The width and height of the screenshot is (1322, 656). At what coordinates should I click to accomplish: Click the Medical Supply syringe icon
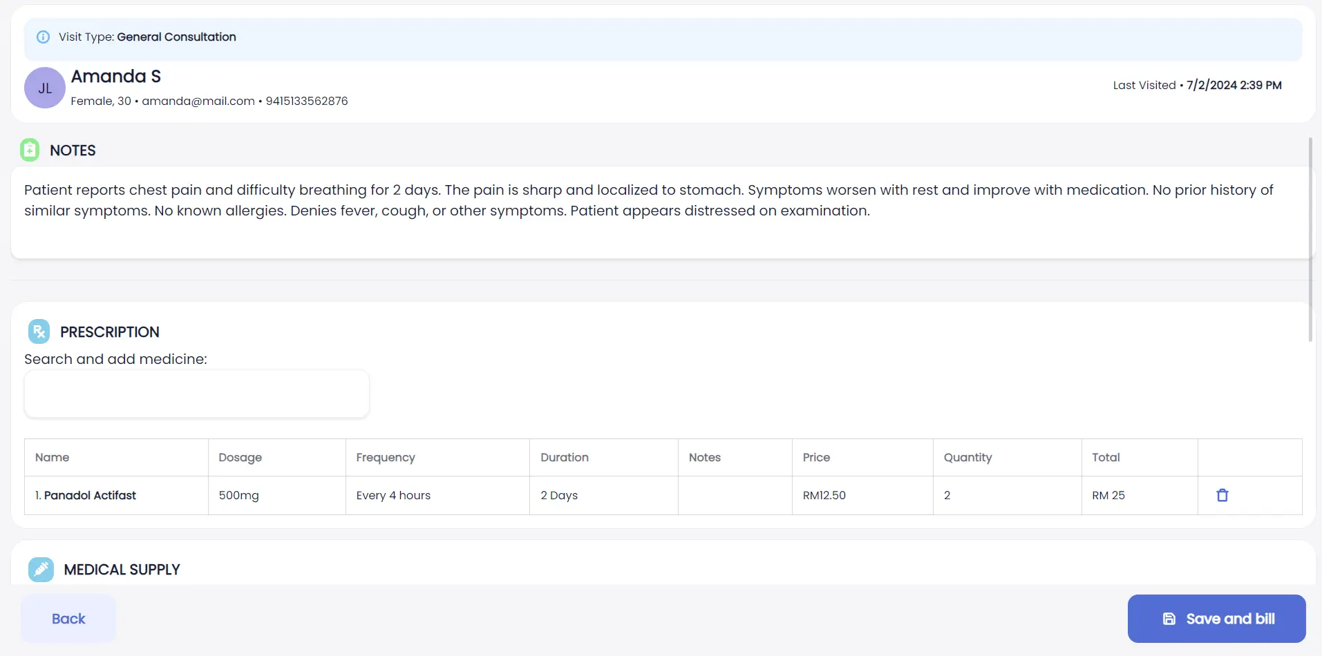pos(41,569)
